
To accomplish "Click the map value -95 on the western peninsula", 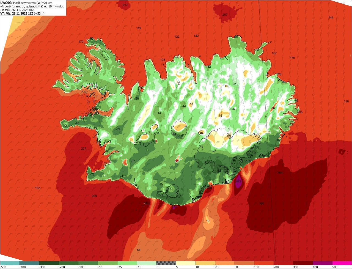I will pos(77,123).
